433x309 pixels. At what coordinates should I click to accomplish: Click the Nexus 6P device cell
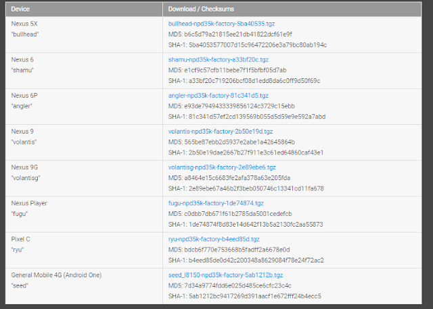coord(84,107)
